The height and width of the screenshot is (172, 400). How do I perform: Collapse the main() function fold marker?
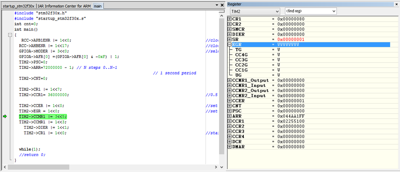[10, 35]
